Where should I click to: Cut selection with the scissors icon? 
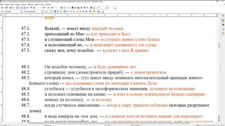coord(38,8)
